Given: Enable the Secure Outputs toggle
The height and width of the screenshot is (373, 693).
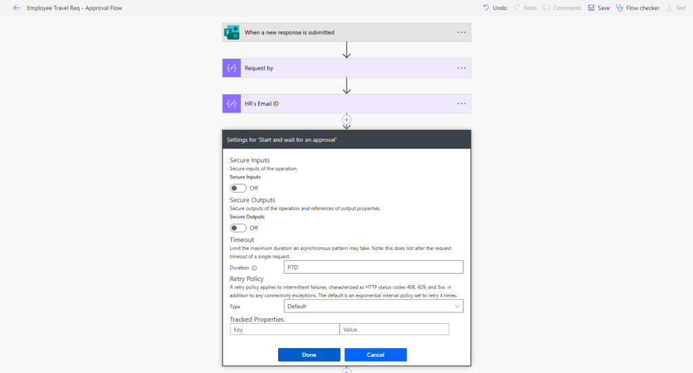Looking at the screenshot, I should pos(238,228).
